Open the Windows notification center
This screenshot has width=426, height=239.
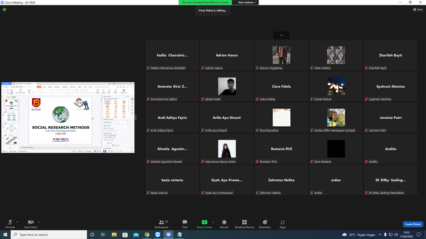click(419, 234)
